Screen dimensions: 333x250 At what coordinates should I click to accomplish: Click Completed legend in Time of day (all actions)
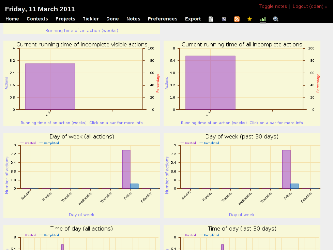pyautogui.click(x=49, y=235)
